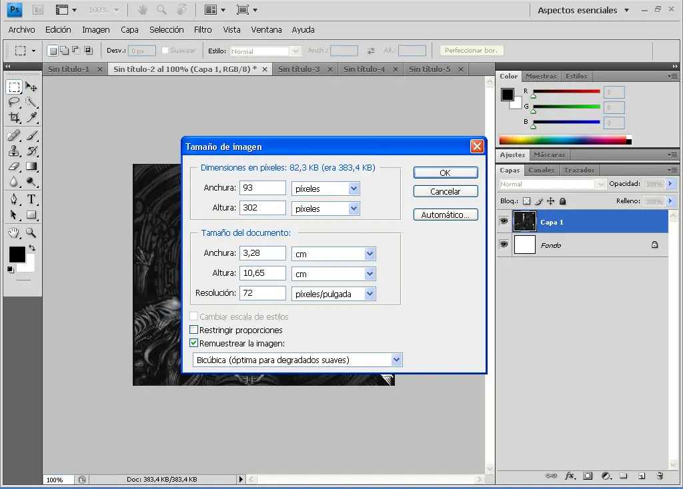Click the red R slider track
Viewport: 683px width, 489px height.
pos(566,91)
